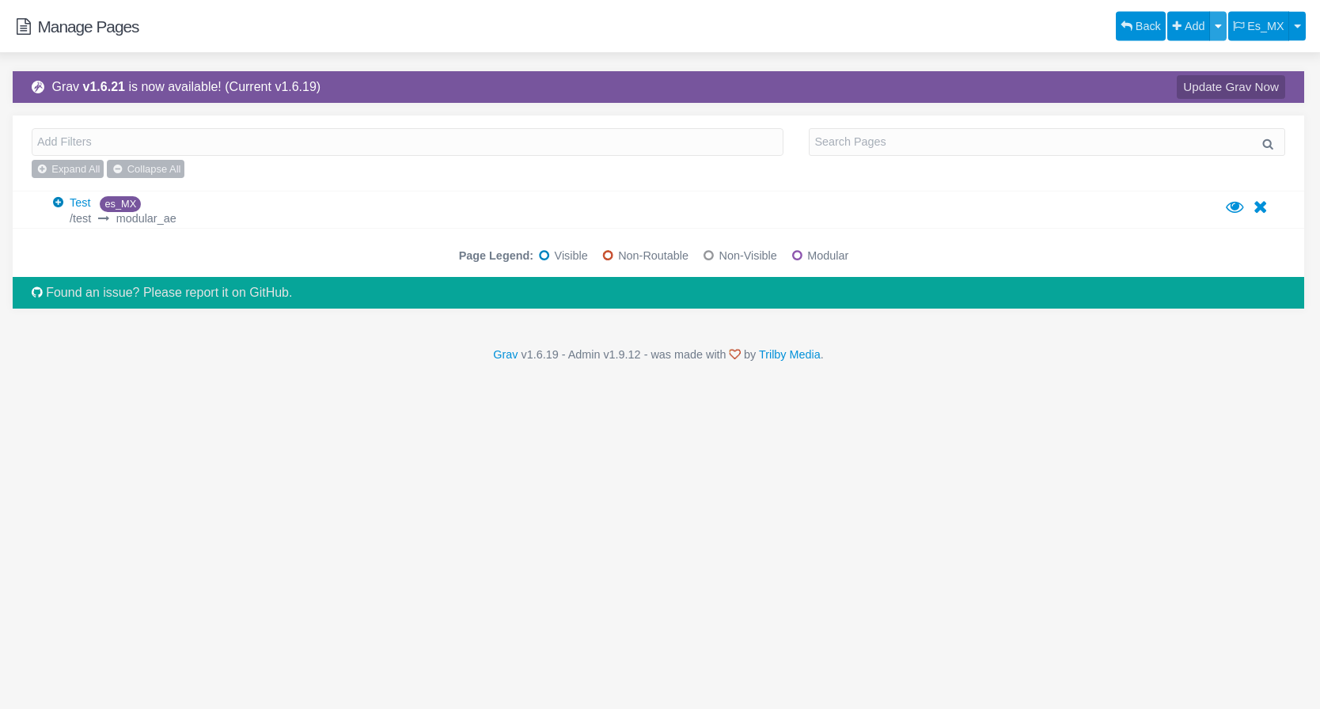Click the Non-Routable legend circle
This screenshot has width=1320, height=709.
(x=608, y=256)
